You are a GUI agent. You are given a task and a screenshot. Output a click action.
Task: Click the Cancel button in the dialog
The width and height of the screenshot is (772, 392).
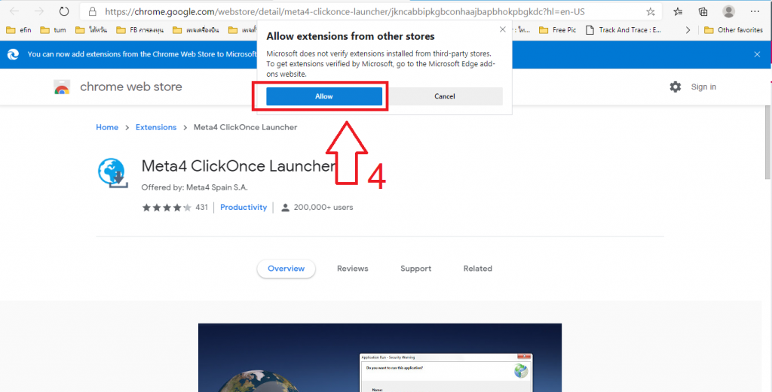445,96
